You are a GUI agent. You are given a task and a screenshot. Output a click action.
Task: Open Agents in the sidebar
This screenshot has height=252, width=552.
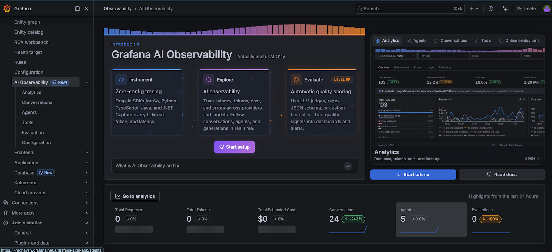[29, 112]
